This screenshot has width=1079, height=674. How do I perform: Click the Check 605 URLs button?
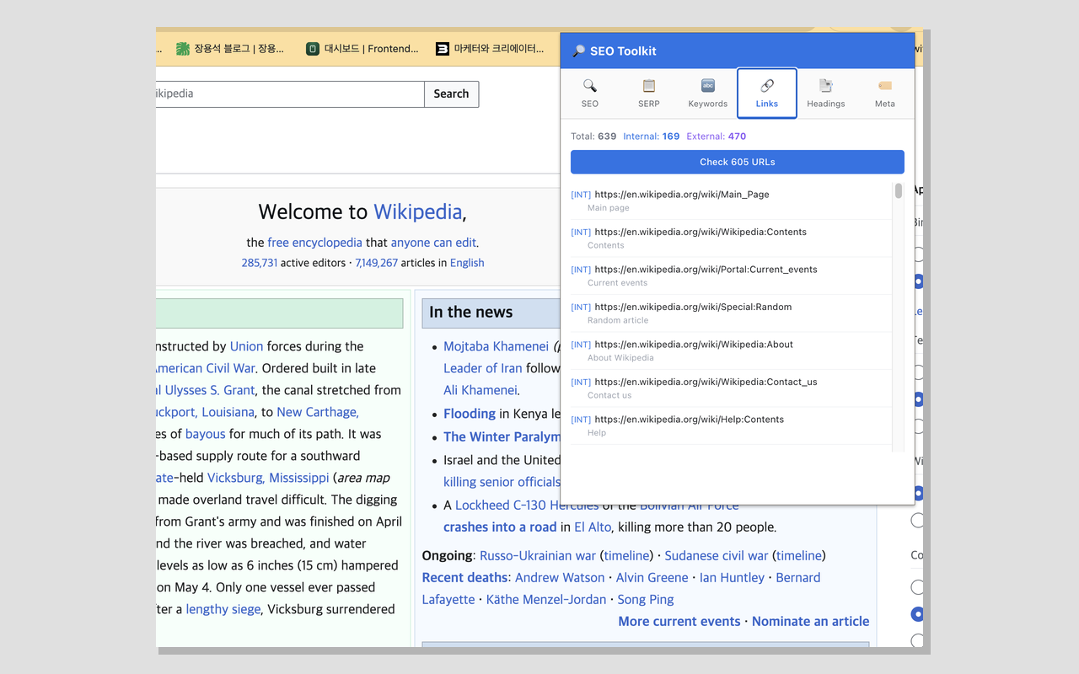[x=738, y=162]
